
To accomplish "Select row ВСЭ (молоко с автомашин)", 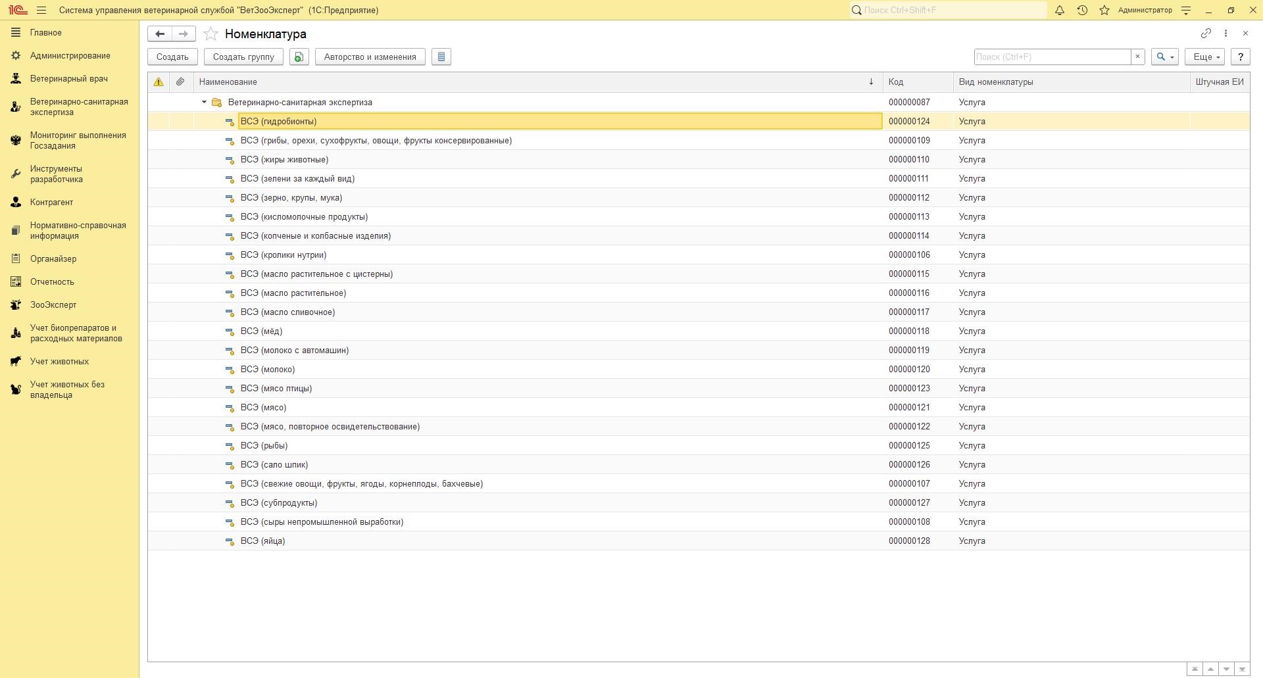I will click(698, 351).
